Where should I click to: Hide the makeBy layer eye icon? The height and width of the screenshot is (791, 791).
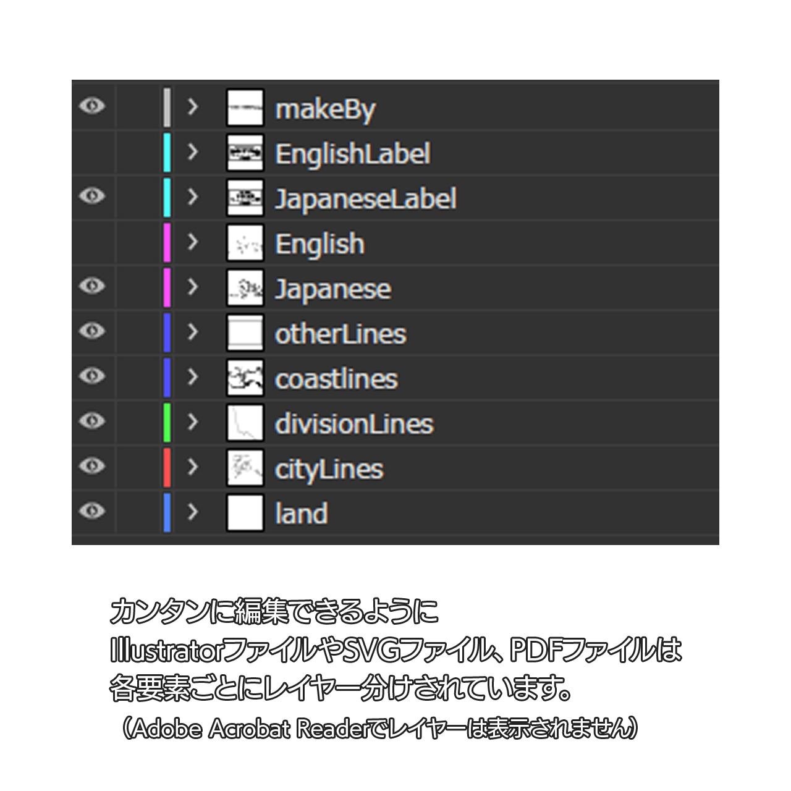click(x=92, y=106)
